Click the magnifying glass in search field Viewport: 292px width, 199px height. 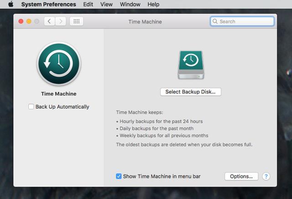click(216, 21)
